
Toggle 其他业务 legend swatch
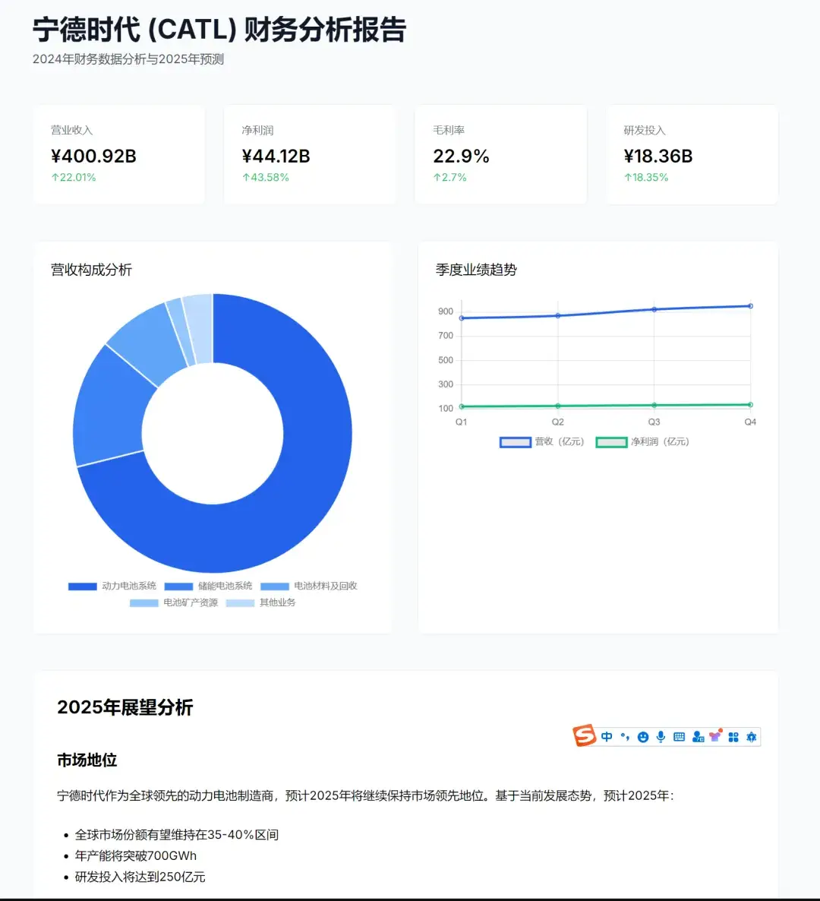(240, 602)
